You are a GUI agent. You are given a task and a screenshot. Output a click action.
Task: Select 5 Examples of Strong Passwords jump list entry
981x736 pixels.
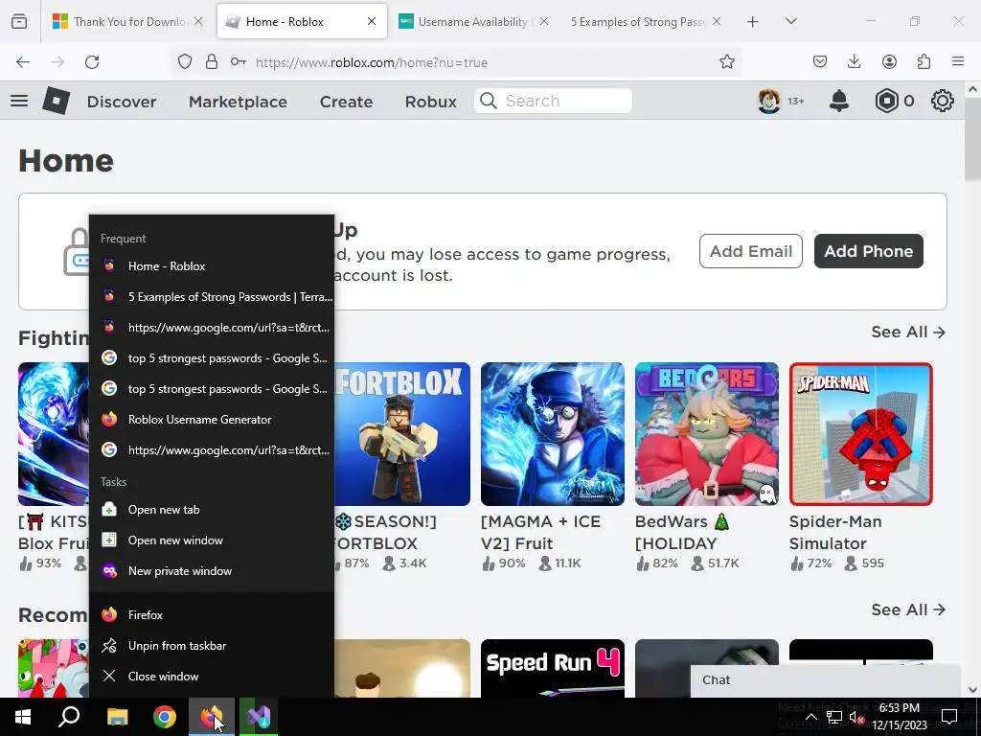(212, 297)
